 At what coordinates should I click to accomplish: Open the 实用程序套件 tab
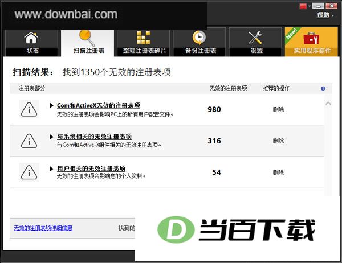tap(311, 42)
